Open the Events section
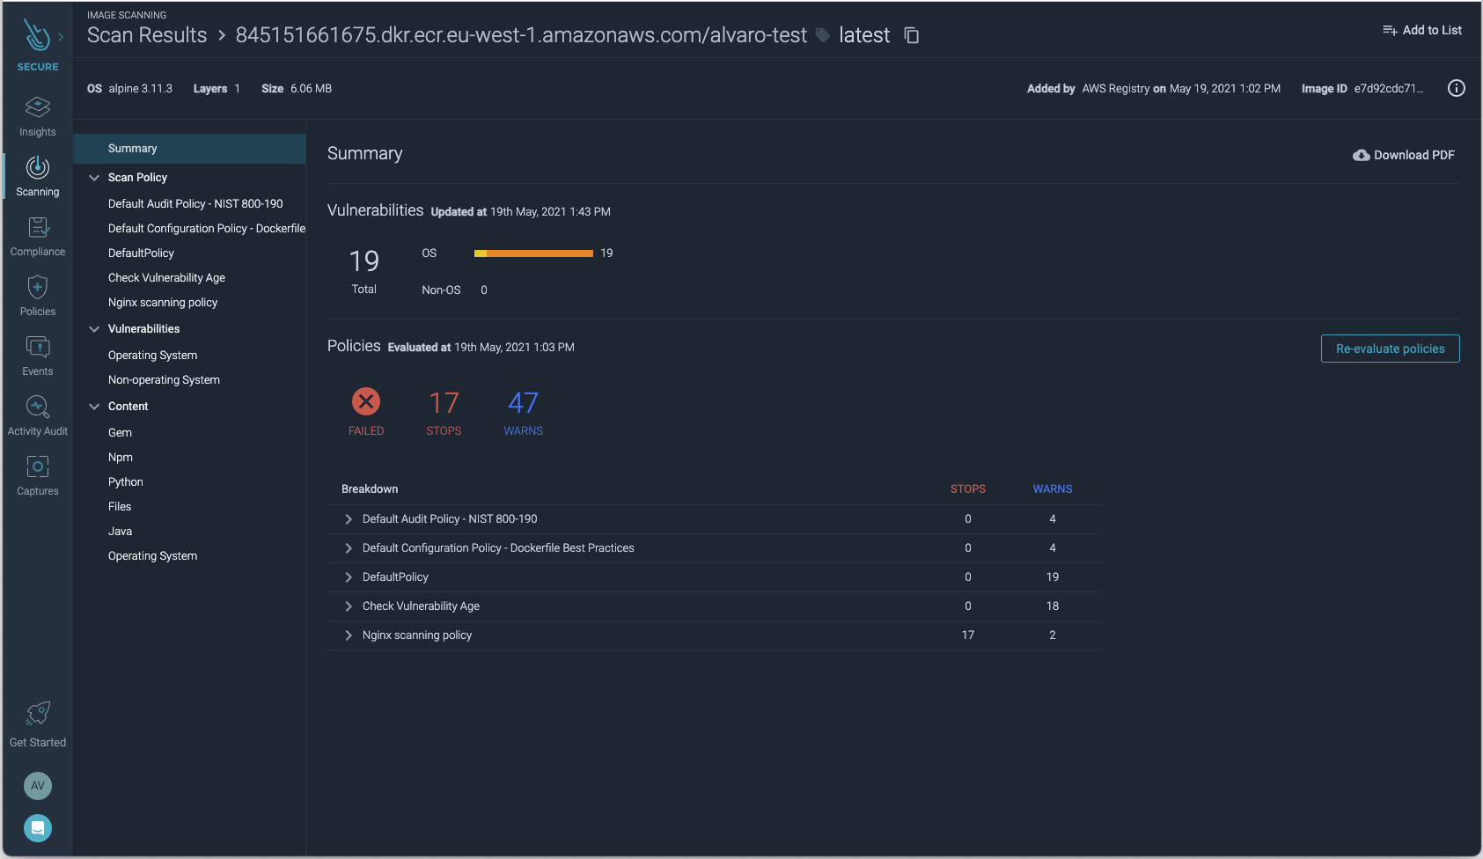 [37, 354]
